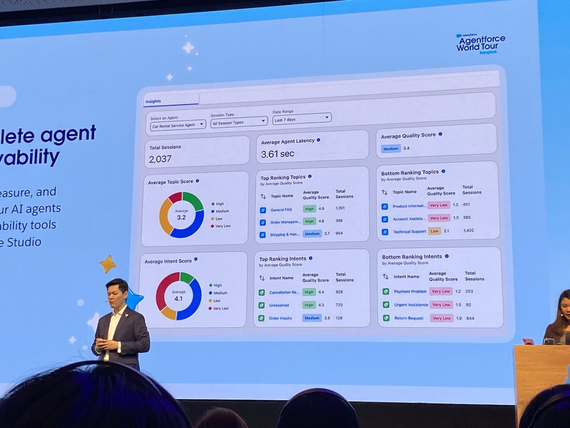Click the sort arrows icon in Bottom Ranking Intents
The height and width of the screenshot is (428, 570).
385,276
